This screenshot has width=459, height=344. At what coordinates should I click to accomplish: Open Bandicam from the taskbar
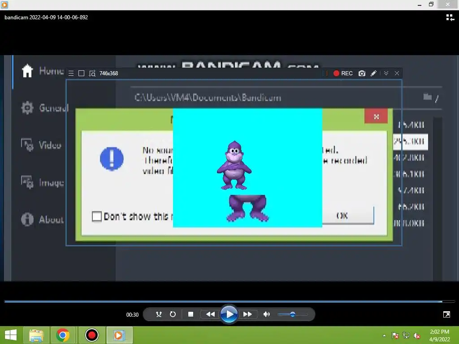coord(91,335)
